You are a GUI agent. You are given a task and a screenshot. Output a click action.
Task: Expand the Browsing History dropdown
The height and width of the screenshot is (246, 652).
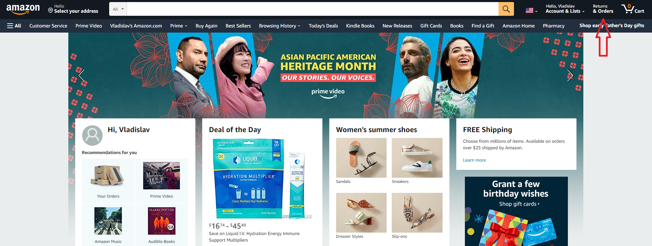tap(279, 26)
